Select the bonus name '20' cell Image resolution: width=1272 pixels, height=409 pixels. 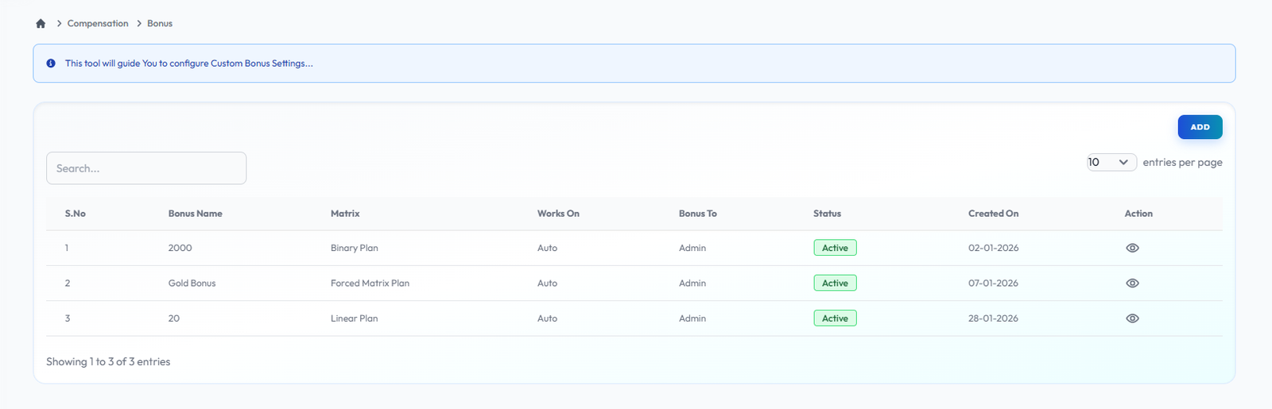(x=174, y=318)
